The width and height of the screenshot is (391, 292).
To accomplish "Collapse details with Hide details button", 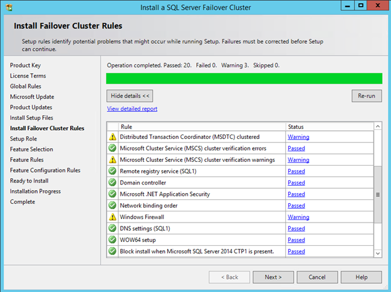I will click(130, 96).
